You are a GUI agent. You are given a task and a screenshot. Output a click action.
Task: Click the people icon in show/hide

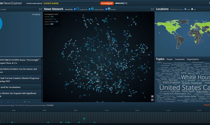pyautogui.click(x=109, y=9)
